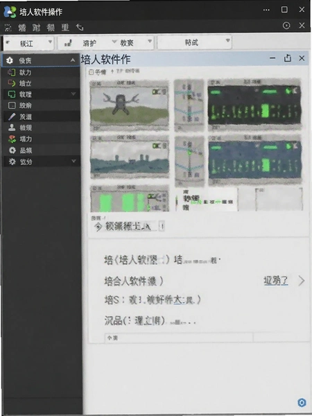Select the flower icon item 墙力
Screen dimensions: 312x416
(x=42, y=139)
